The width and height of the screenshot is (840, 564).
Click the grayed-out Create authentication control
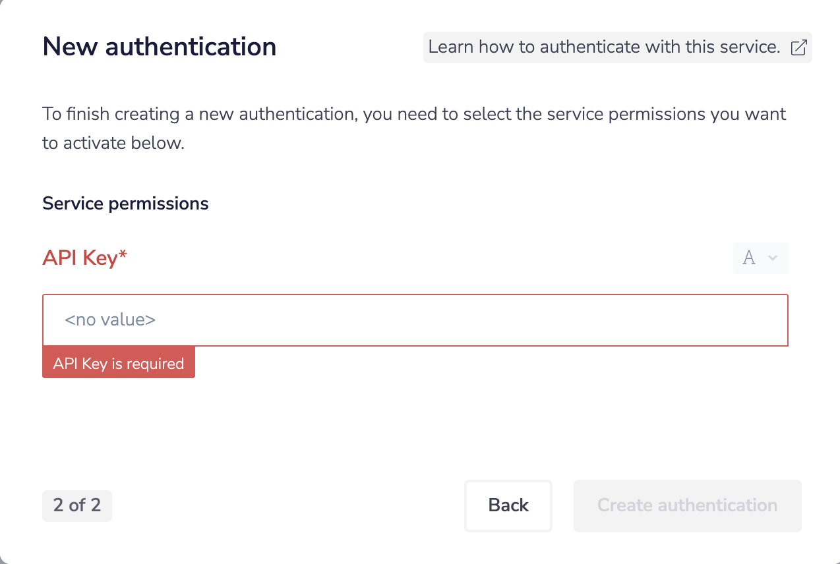[x=687, y=505]
